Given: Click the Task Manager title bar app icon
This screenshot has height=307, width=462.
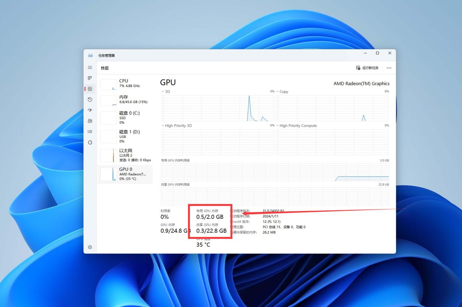Looking at the screenshot, I should pos(90,55).
